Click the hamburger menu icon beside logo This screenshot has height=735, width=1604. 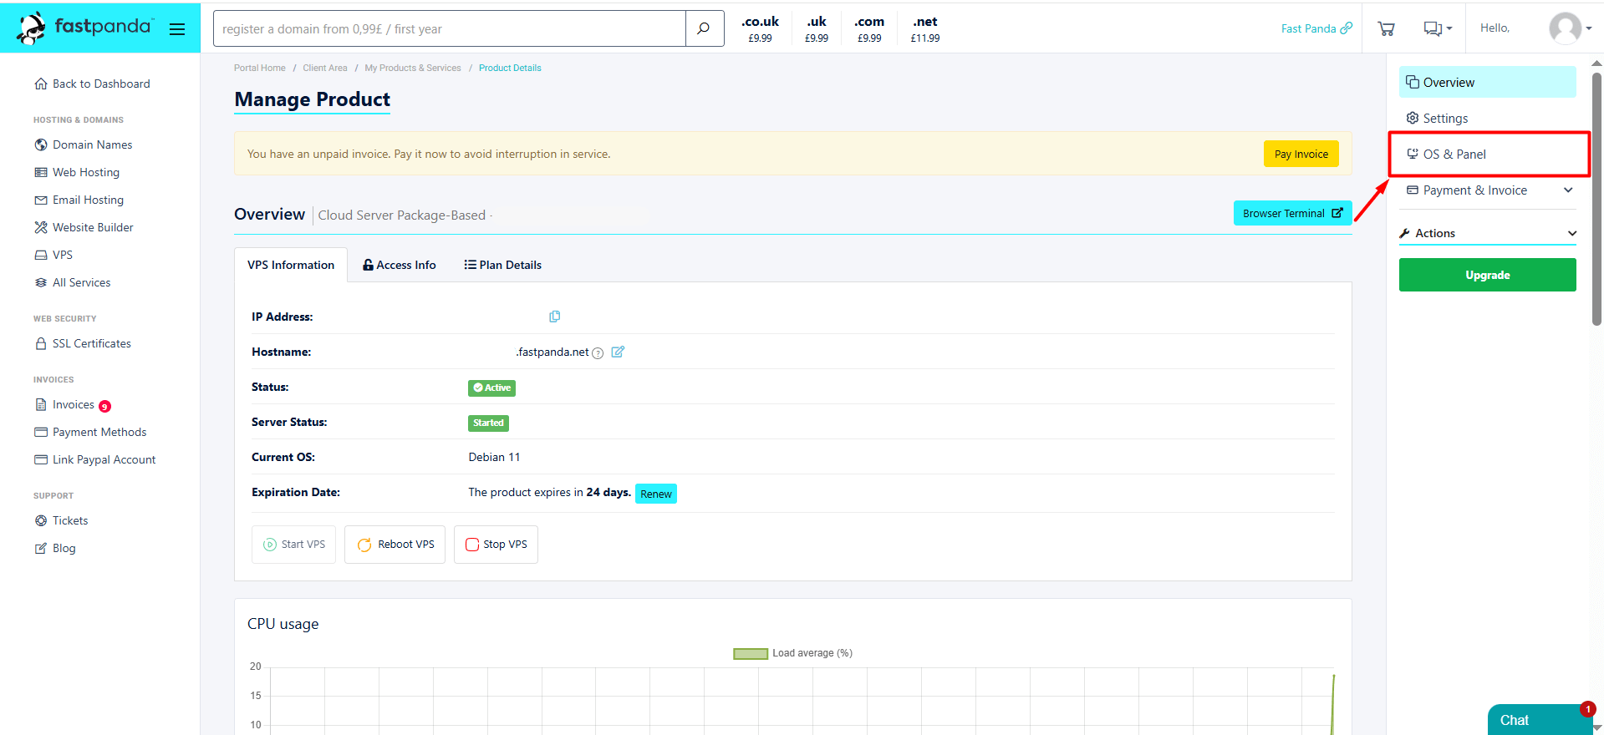tap(176, 29)
